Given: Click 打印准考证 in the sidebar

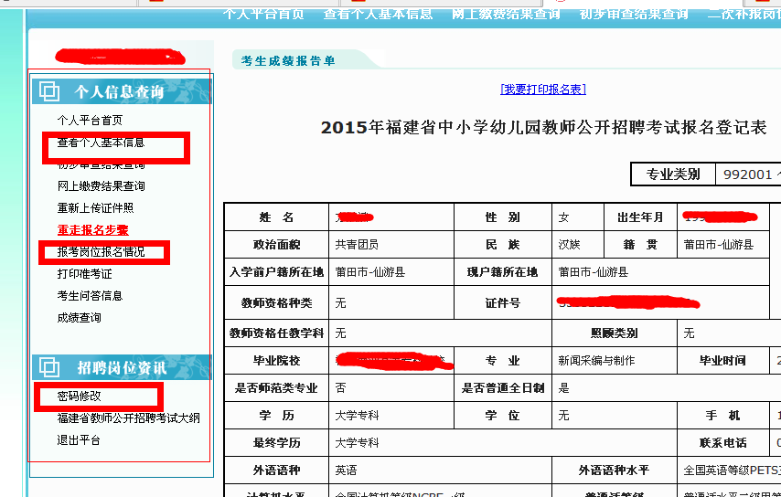Looking at the screenshot, I should click(84, 274).
